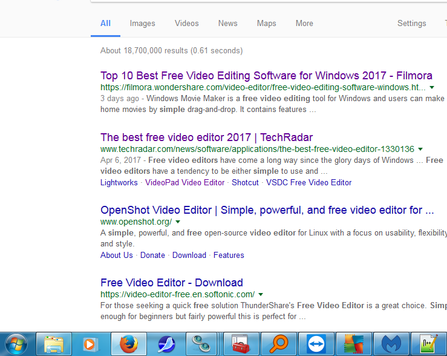This screenshot has width=447, height=356.
Task: Follow the Lightworks sitelink
Action: (x=119, y=183)
